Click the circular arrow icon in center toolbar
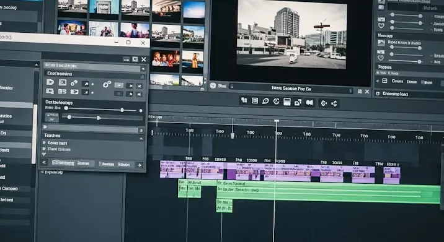The image size is (444, 242). [323, 103]
